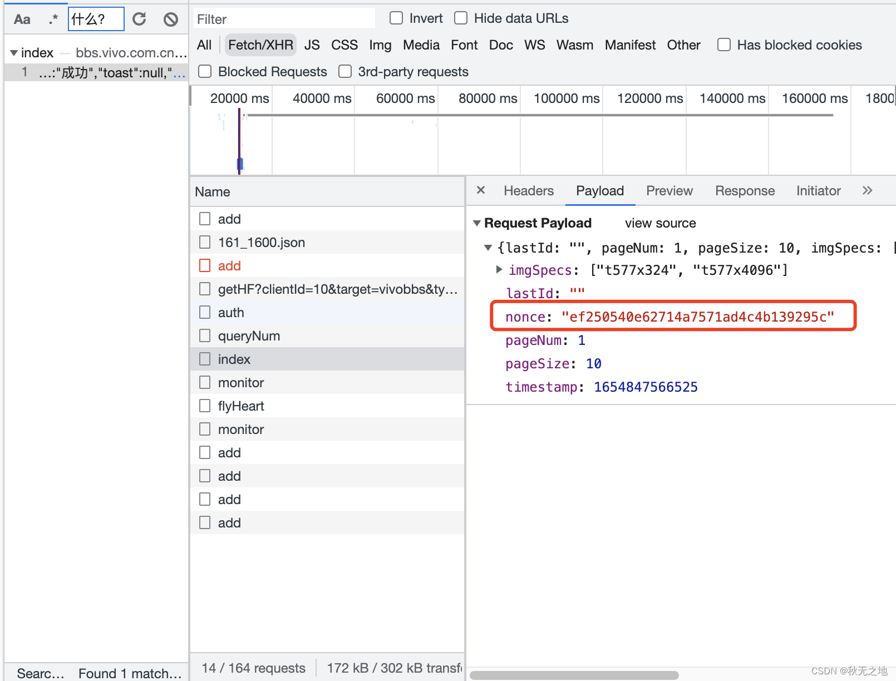Click the lastId payload entry
This screenshot has height=681, width=896.
pos(545,293)
